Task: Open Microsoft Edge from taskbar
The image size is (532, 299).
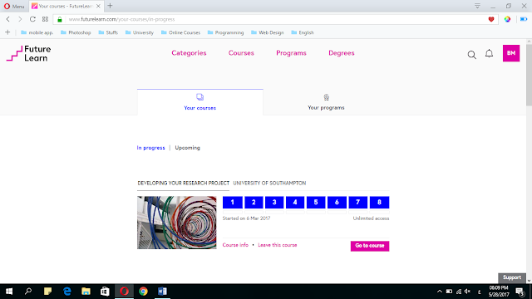Action: [66, 292]
